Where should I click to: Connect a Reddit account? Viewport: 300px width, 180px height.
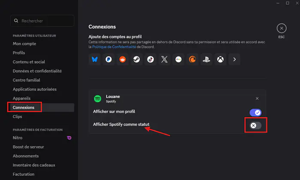point(123,59)
